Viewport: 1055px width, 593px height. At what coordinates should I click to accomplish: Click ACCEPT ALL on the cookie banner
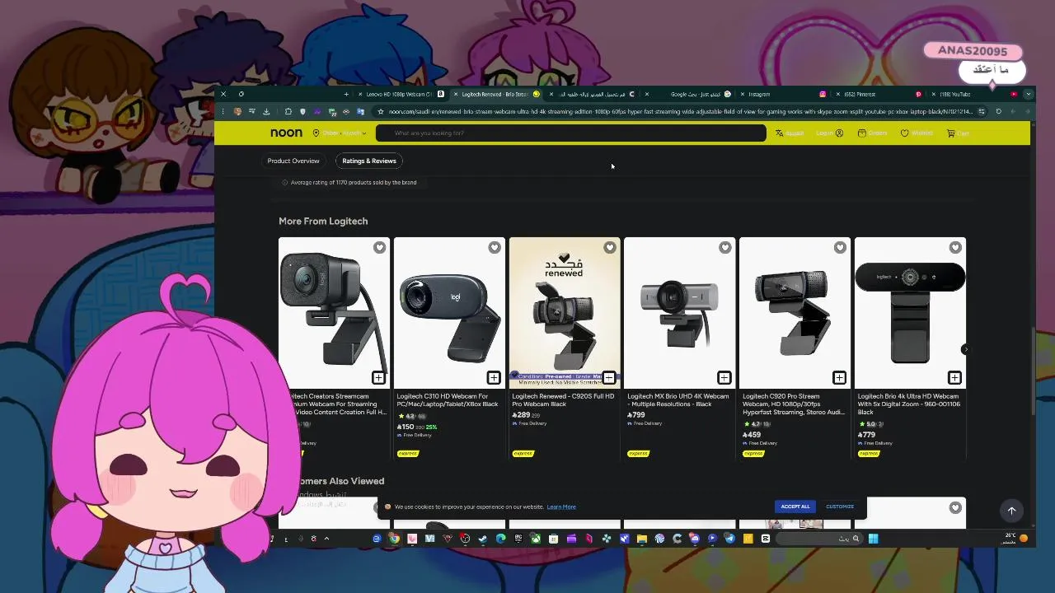(795, 507)
